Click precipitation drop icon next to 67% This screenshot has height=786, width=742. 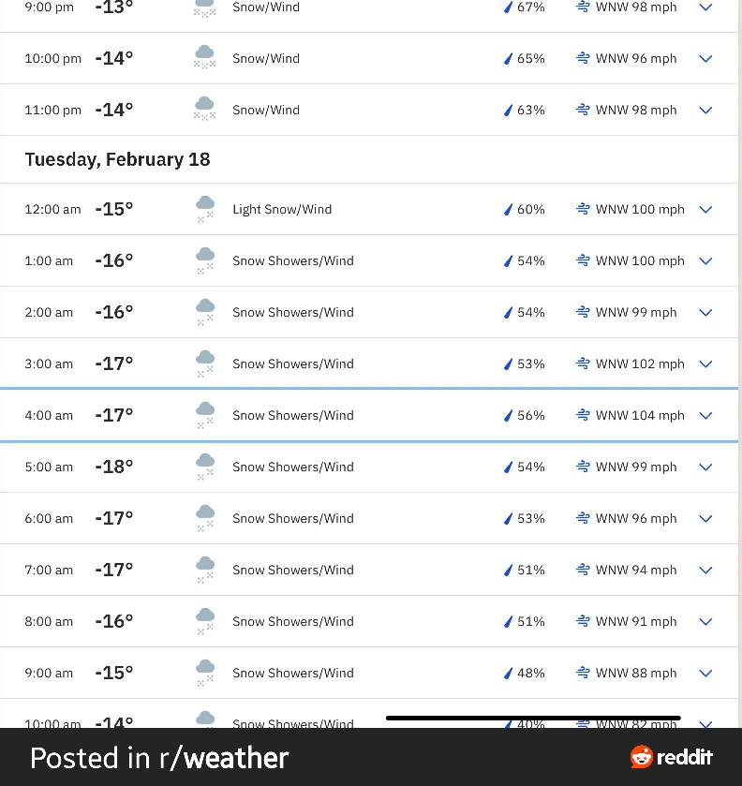coord(508,7)
